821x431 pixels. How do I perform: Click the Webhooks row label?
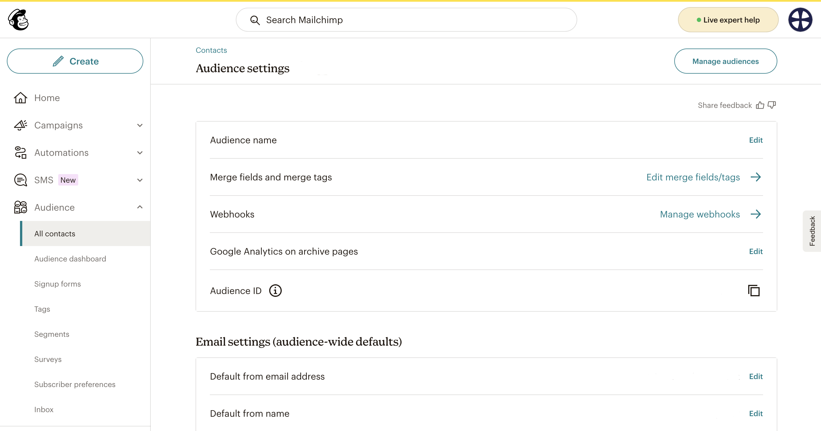point(232,214)
